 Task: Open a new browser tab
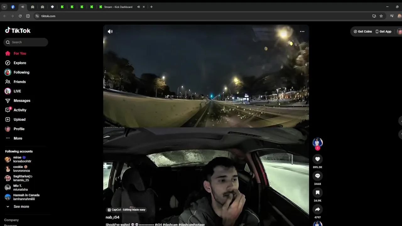click(151, 7)
